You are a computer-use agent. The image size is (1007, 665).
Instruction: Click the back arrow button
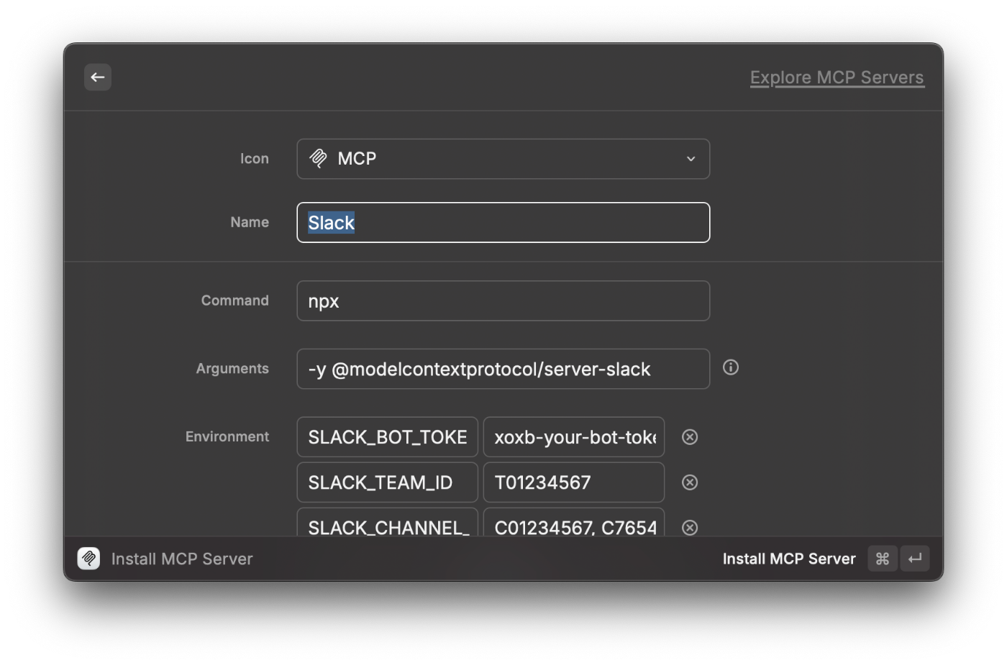pos(98,77)
